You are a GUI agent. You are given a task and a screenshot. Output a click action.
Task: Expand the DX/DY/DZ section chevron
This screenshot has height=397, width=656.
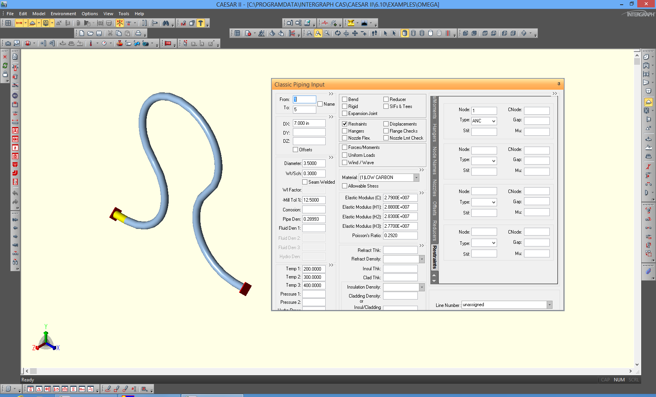coord(331,117)
